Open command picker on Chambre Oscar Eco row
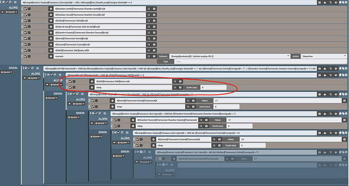This screenshot has height=186, width=349. 149,15
